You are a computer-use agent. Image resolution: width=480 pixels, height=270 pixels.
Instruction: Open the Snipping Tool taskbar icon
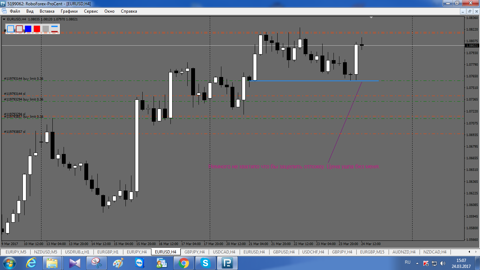point(96,263)
